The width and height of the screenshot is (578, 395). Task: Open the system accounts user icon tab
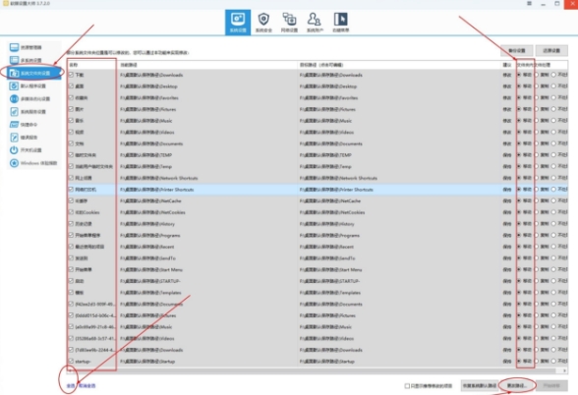pyautogui.click(x=315, y=23)
